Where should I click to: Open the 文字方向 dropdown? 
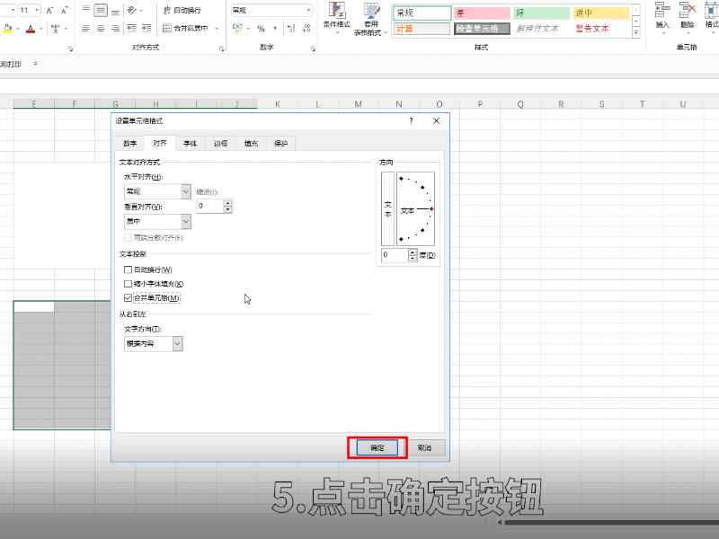click(x=176, y=342)
